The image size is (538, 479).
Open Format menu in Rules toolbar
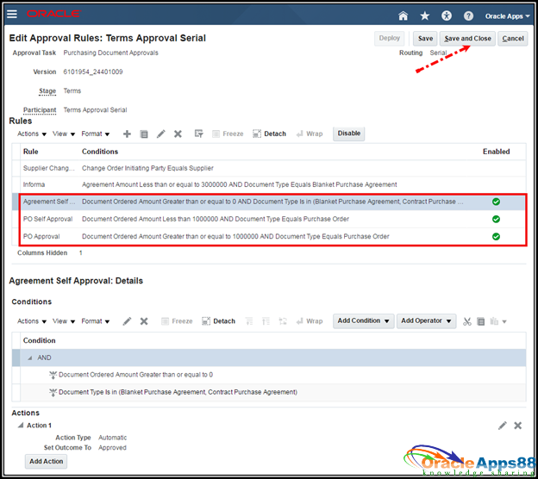click(96, 134)
